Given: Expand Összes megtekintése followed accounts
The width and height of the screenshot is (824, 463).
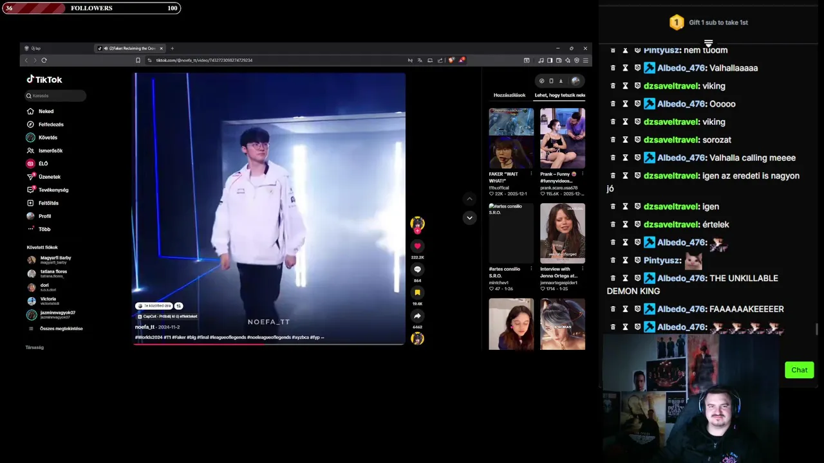Looking at the screenshot, I should click(55, 329).
